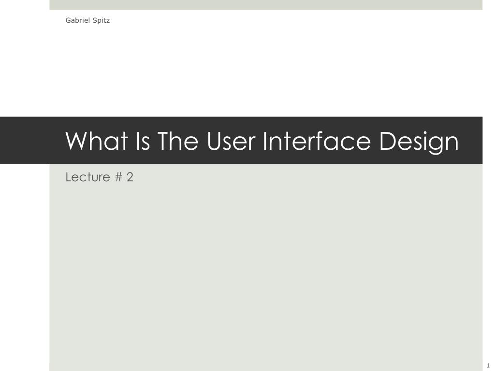Click the "#" symbol in the subtitle
Screen dimensions: 495x371
pos(118,177)
